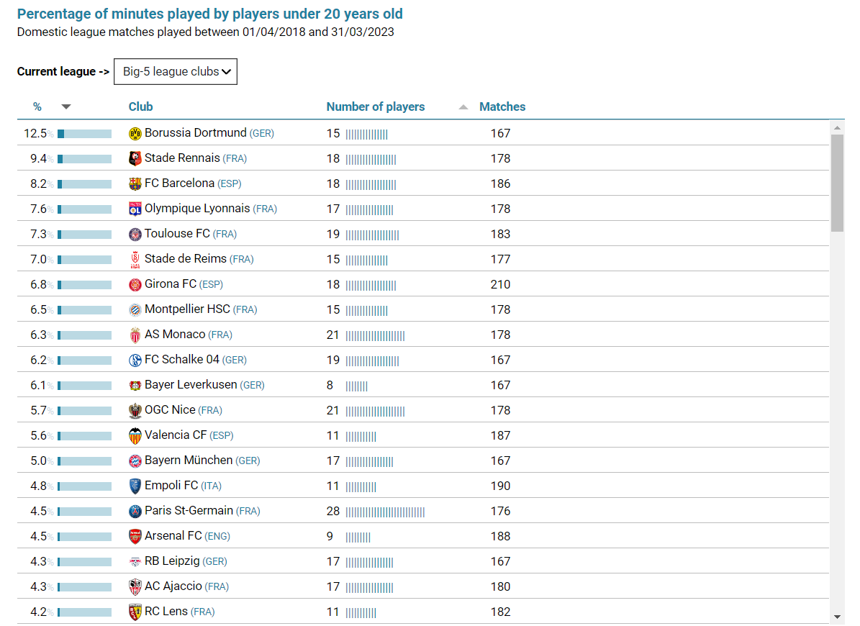Click the Number of players column header
Screen dimensions: 860x626
(376, 106)
